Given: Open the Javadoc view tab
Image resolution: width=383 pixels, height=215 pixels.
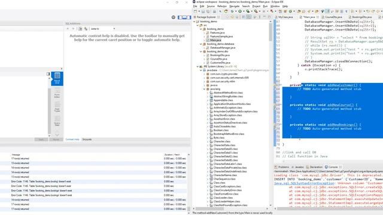Looking at the screenshot, I should [x=297, y=167].
